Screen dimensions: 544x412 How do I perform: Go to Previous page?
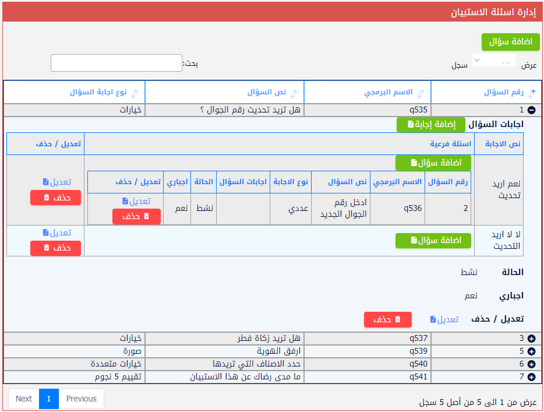tap(81, 399)
